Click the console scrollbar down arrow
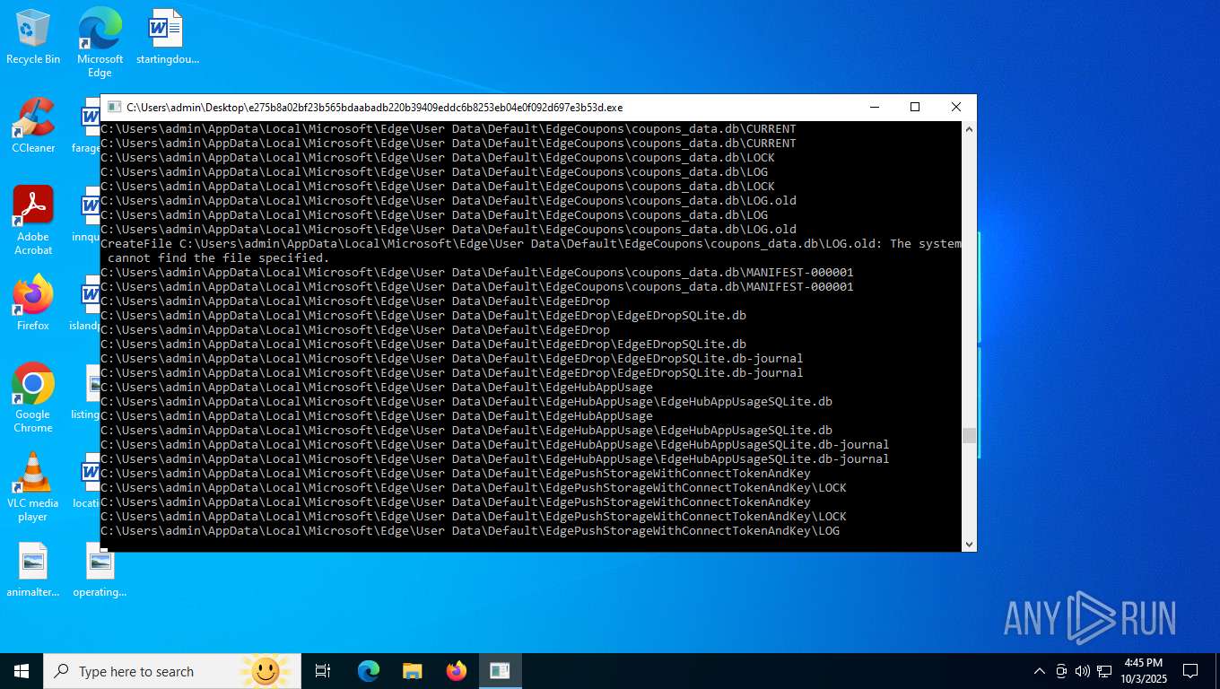1220x689 pixels. (969, 544)
